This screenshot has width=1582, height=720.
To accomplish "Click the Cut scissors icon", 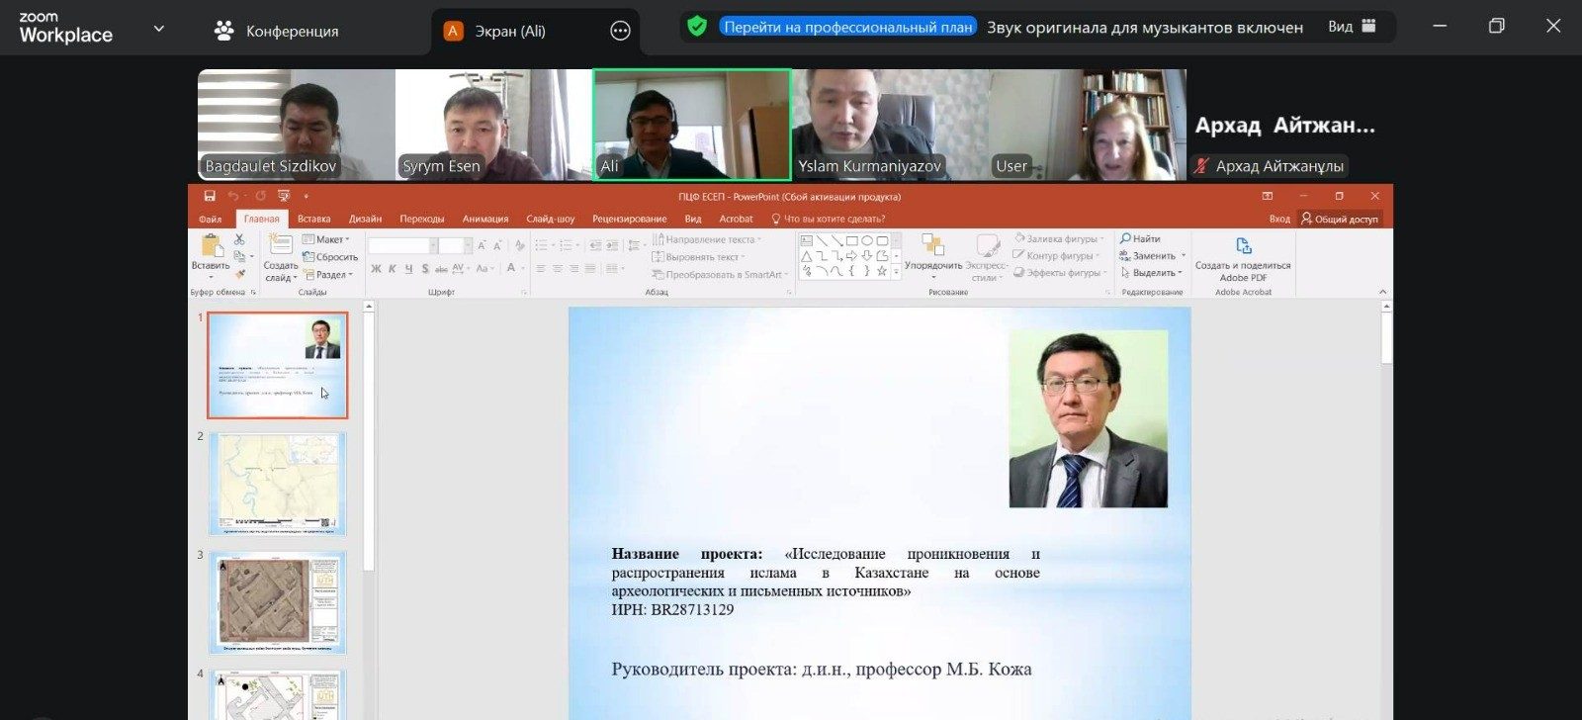I will click(239, 239).
